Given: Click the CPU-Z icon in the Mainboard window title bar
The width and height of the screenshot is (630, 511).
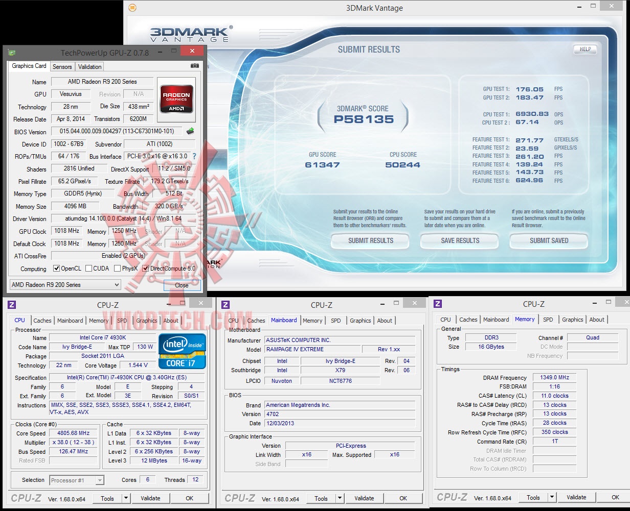Looking at the screenshot, I should click(x=225, y=305).
